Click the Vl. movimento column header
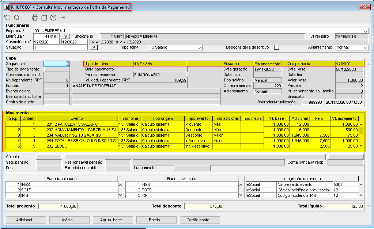 click(x=344, y=118)
